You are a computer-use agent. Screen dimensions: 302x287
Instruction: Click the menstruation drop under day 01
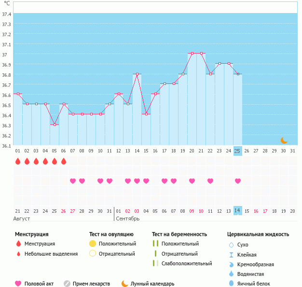(x=18, y=161)
